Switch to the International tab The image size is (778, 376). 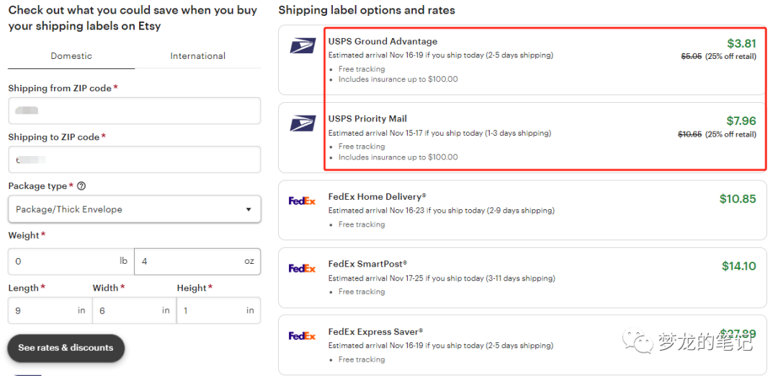(x=197, y=56)
